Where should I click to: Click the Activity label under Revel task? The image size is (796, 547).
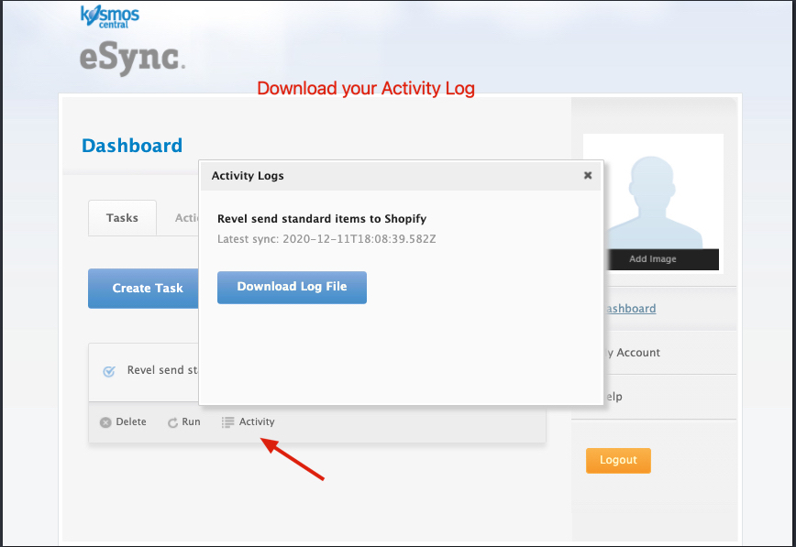tap(257, 421)
